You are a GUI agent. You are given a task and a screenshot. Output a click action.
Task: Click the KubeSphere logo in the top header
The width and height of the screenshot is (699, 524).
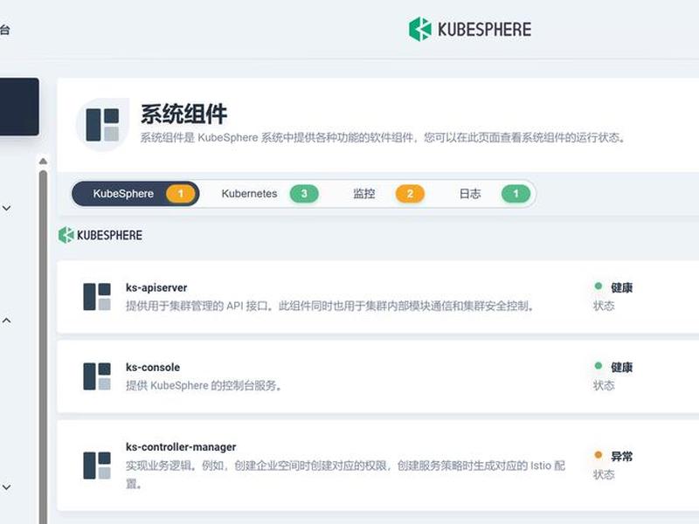470,30
